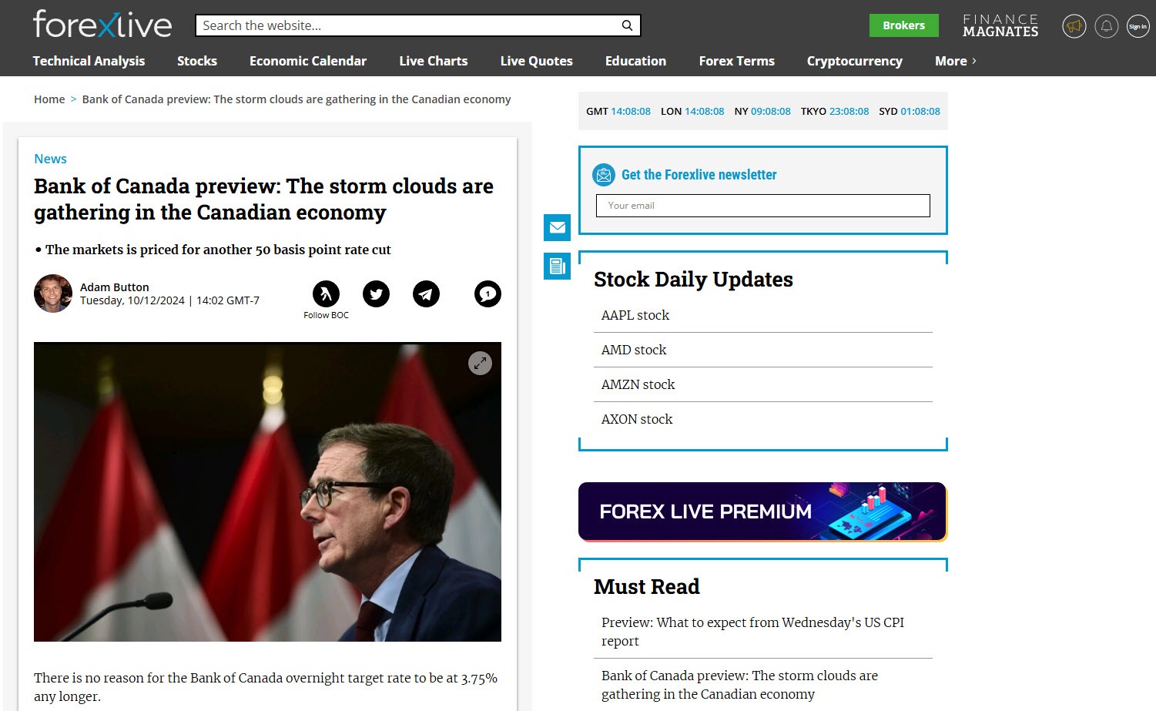Click the blue newspaper side icon
The width and height of the screenshot is (1156, 711).
tap(557, 267)
